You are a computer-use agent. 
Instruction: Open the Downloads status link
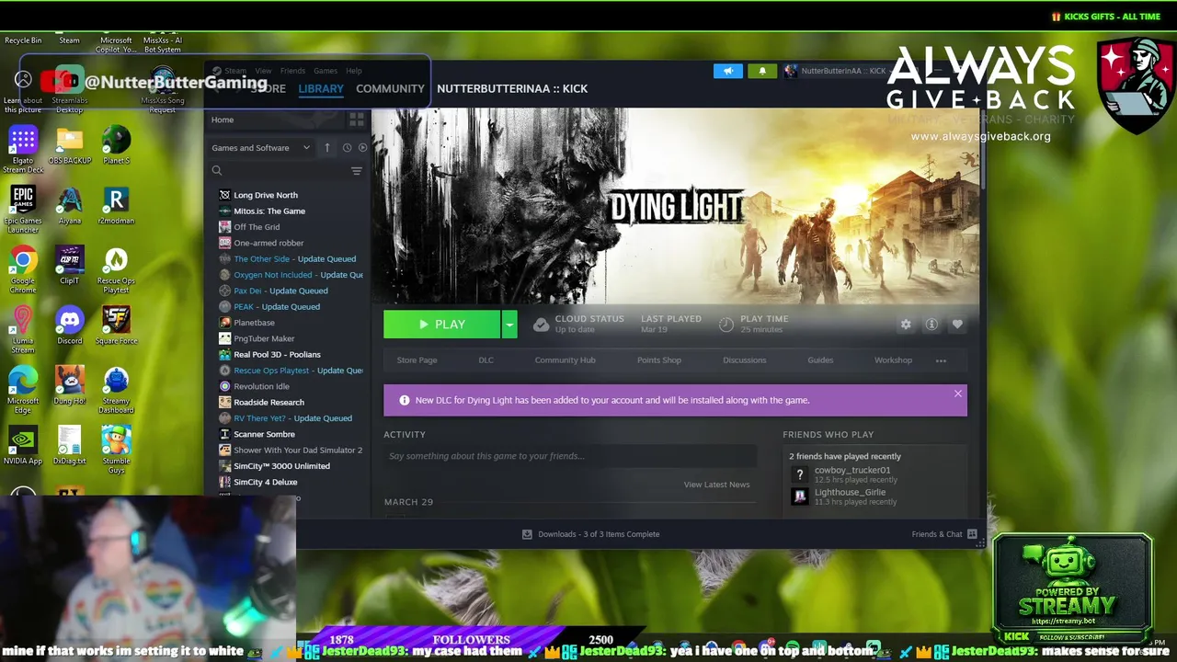pos(590,534)
